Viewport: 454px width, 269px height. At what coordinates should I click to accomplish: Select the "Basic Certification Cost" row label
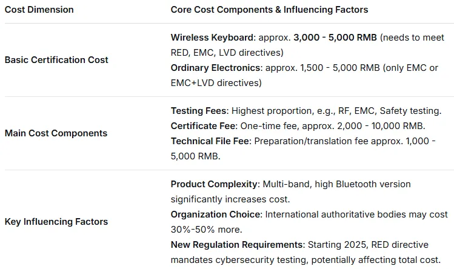pos(56,60)
